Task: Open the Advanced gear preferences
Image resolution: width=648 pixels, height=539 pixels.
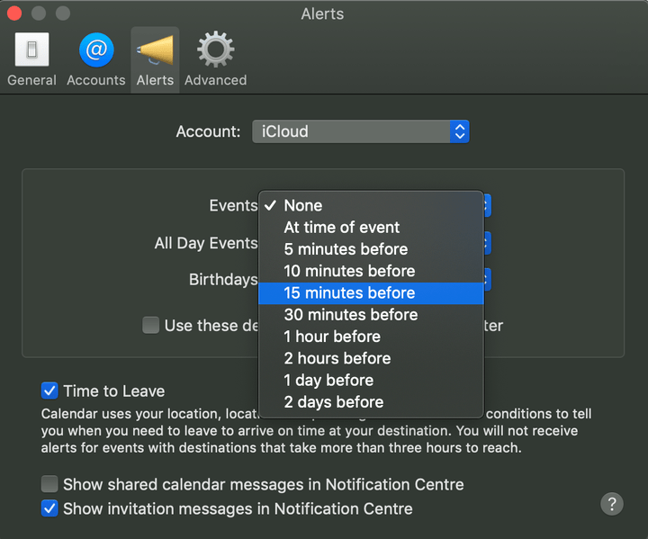Action: click(x=215, y=59)
